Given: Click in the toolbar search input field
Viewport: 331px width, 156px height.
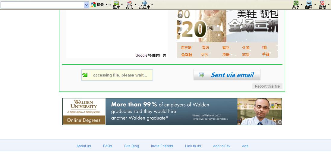Looking at the screenshot, I should point(42,5).
